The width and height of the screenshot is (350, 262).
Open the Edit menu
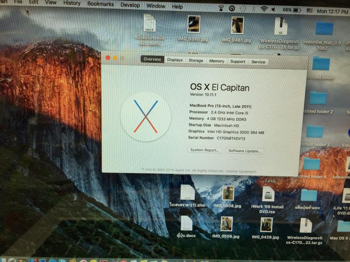34,2
